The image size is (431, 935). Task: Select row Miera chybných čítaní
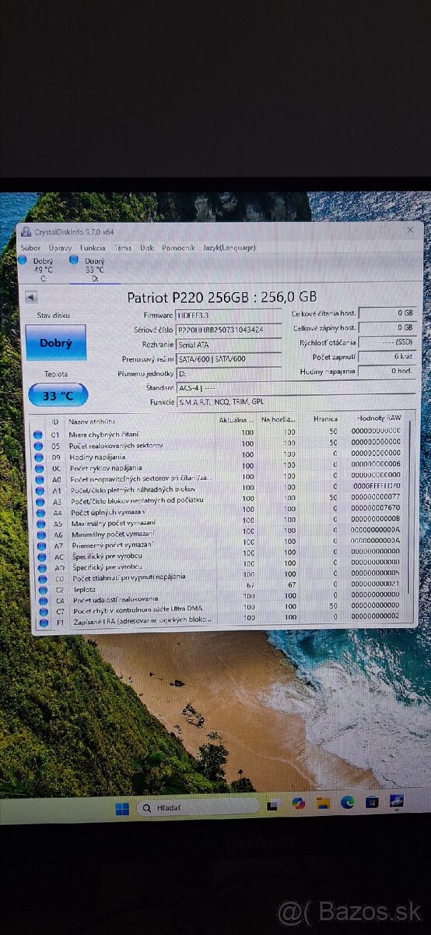[218, 432]
